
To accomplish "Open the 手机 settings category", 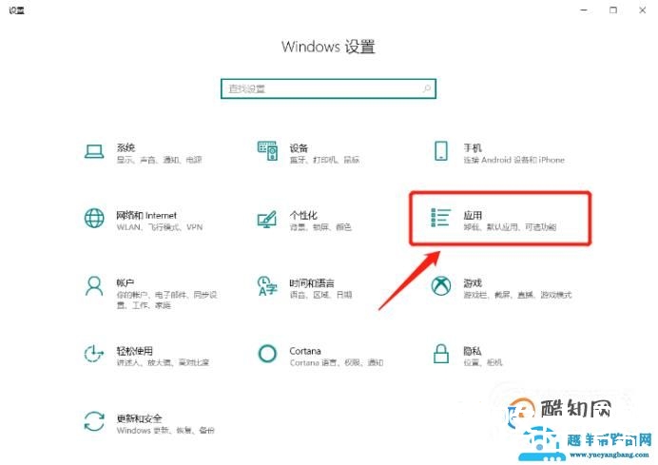I will [x=473, y=147].
